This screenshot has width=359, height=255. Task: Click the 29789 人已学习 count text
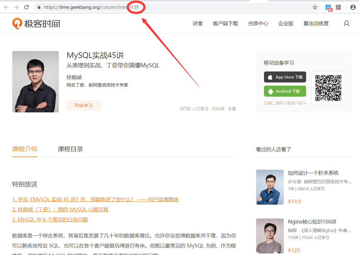(x=194, y=109)
